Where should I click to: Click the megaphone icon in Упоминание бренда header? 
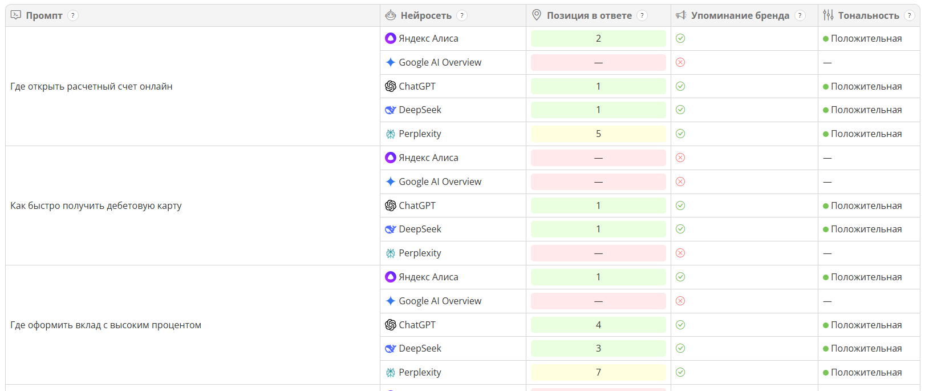point(681,15)
